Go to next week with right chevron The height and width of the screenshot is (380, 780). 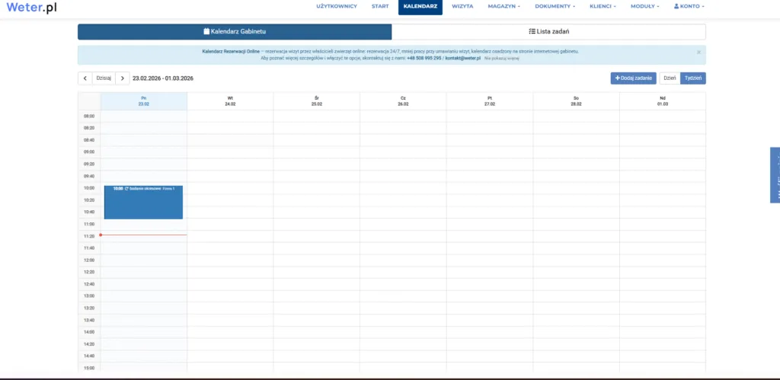(x=123, y=78)
